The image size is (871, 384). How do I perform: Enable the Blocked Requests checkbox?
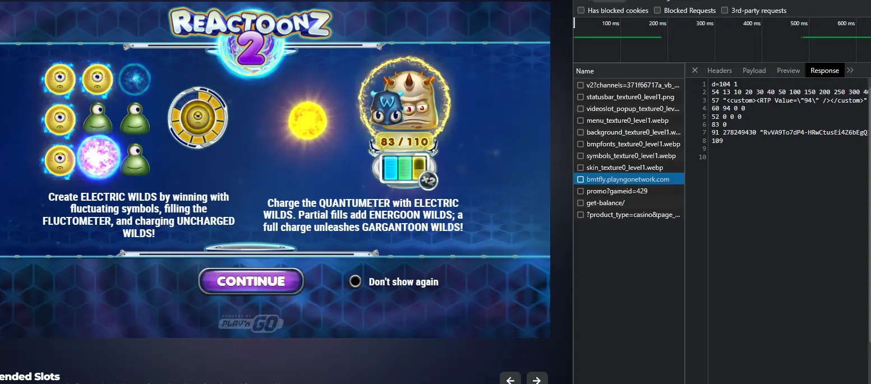coord(657,10)
